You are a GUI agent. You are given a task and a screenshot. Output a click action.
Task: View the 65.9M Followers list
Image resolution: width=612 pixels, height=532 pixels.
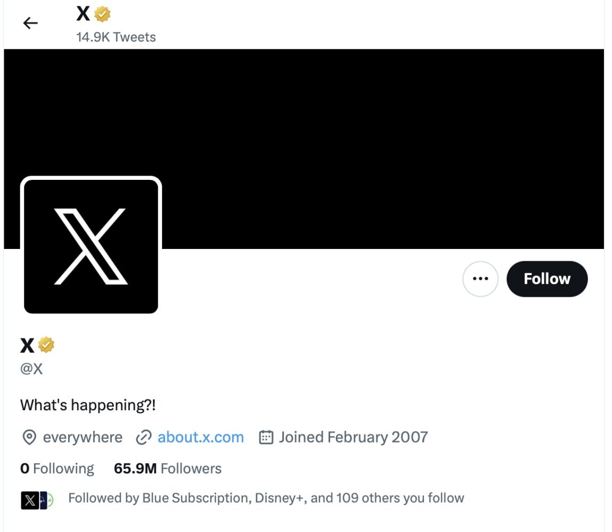[167, 469]
